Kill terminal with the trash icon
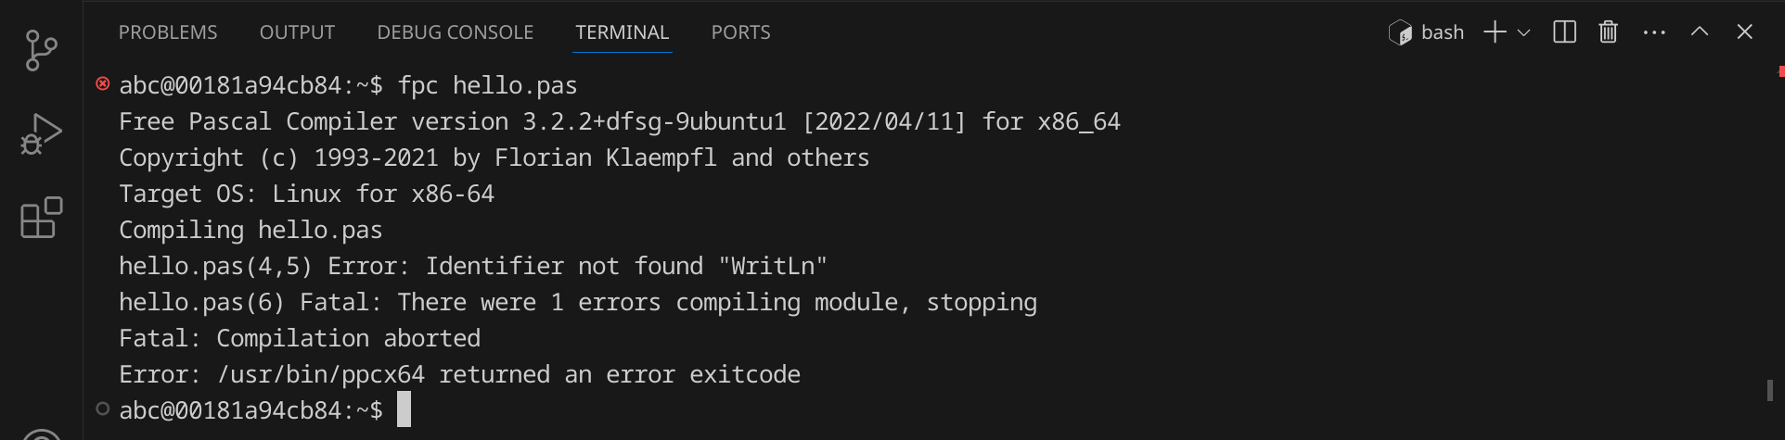 (1608, 32)
